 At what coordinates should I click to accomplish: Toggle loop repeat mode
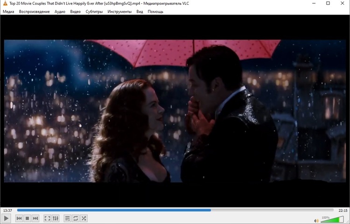pyautogui.click(x=76, y=218)
